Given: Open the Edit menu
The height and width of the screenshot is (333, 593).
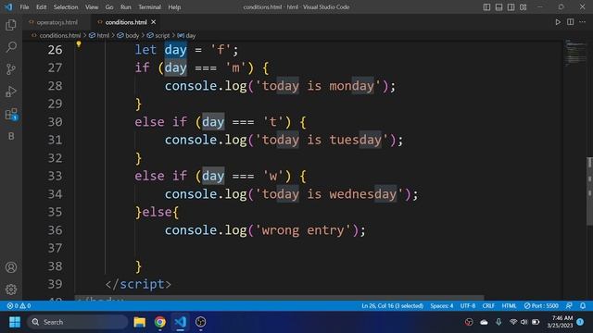Looking at the screenshot, I should (41, 7).
